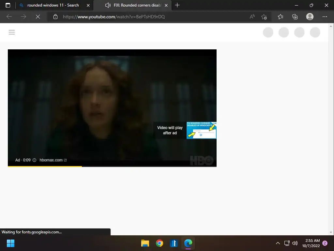Viewport: 334px width, 251px height.
Task: Launch Google Chrome from taskbar
Action: (x=159, y=243)
